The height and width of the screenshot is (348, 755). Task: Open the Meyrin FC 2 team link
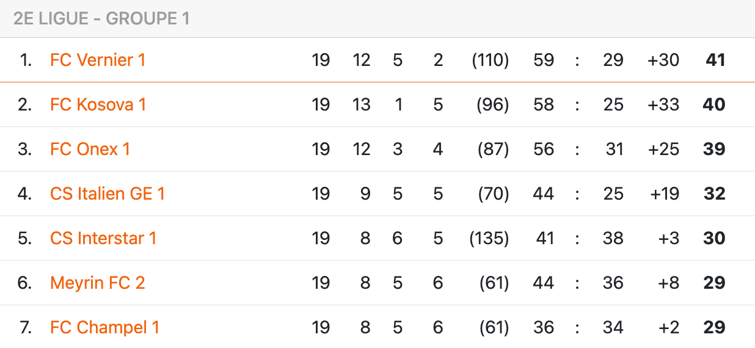[x=97, y=283]
